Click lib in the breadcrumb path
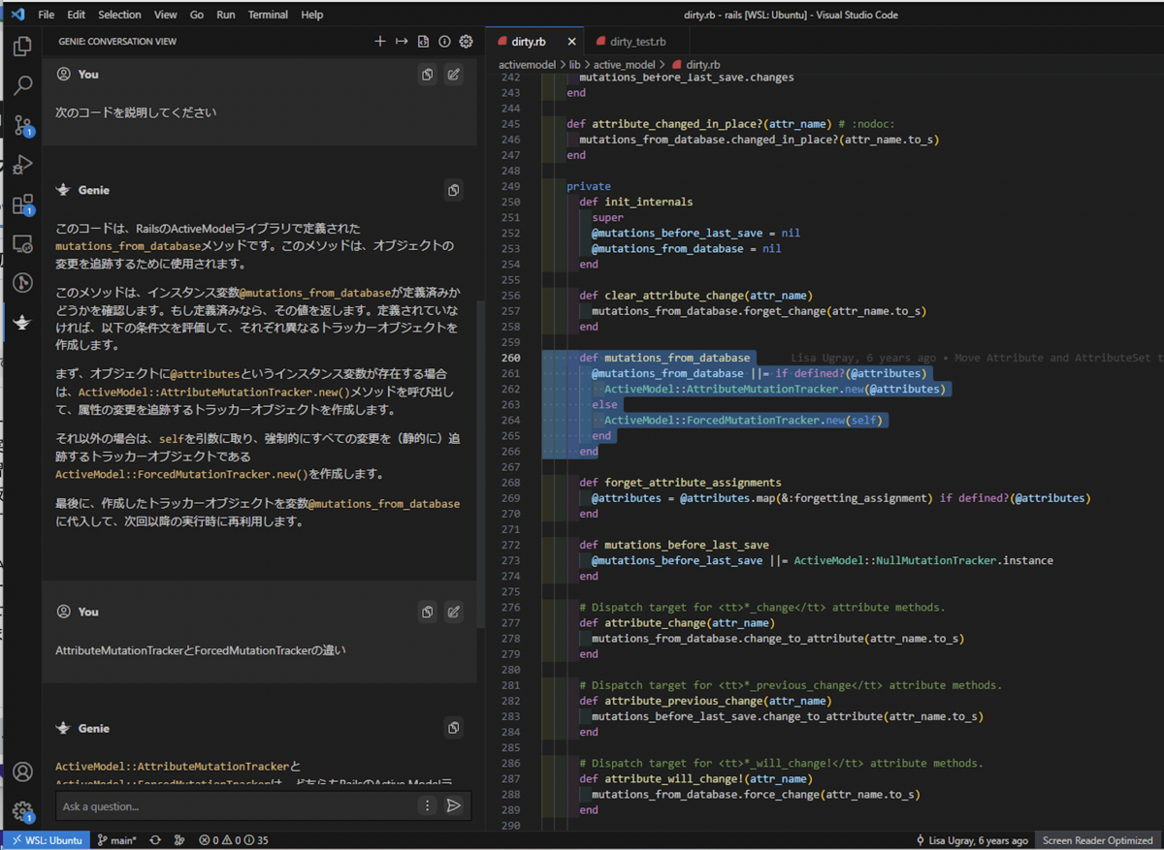 574,64
